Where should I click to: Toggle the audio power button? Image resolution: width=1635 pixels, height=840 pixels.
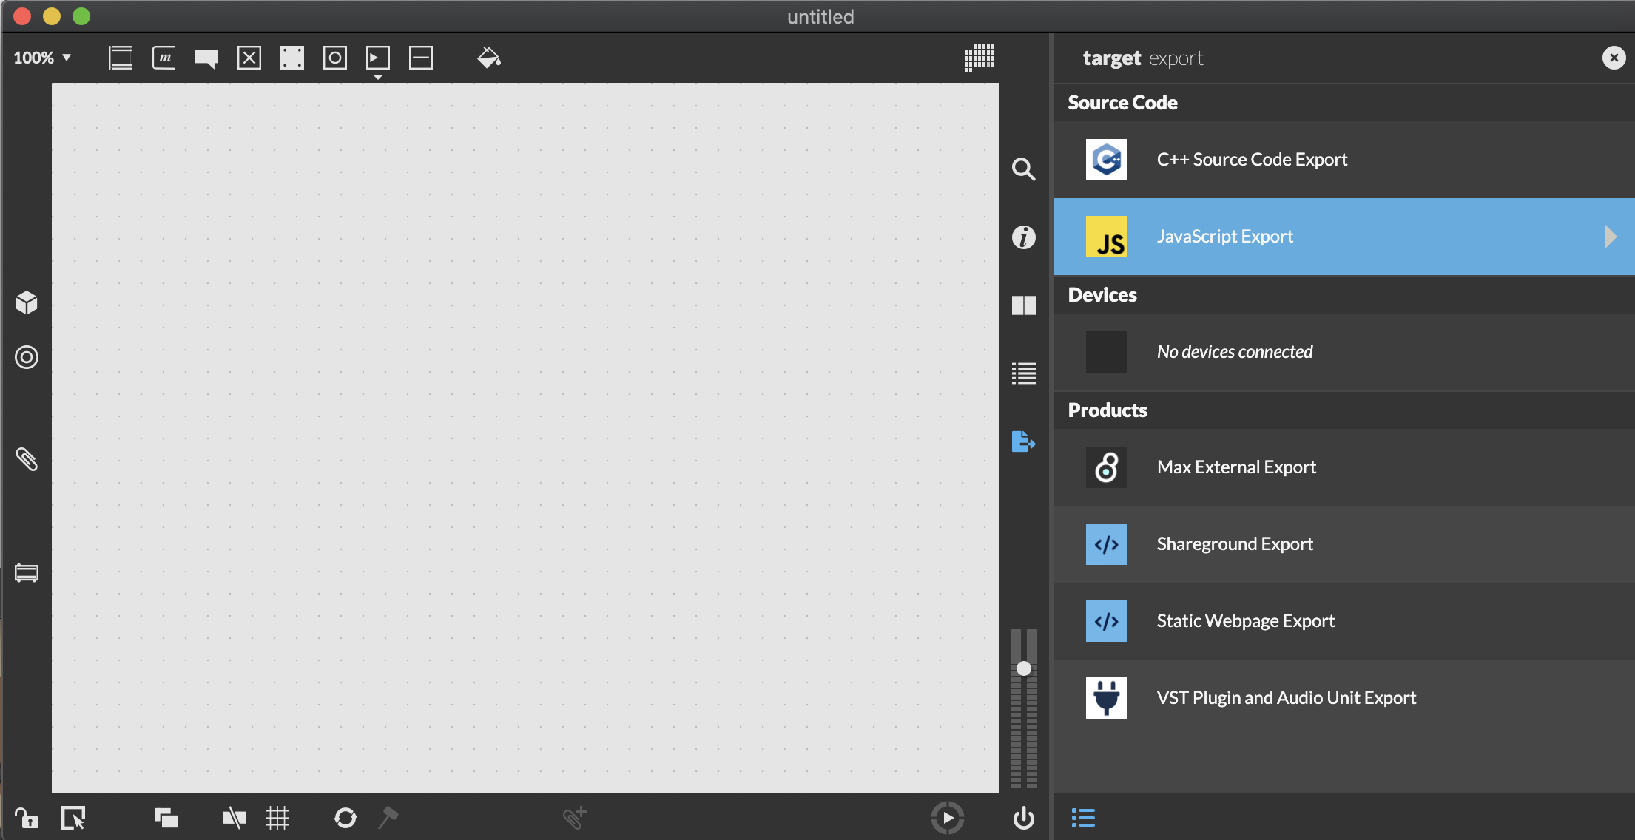pos(1023,818)
